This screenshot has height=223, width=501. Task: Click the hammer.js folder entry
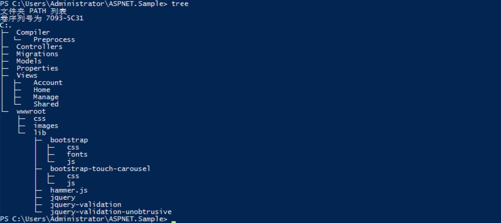69,190
